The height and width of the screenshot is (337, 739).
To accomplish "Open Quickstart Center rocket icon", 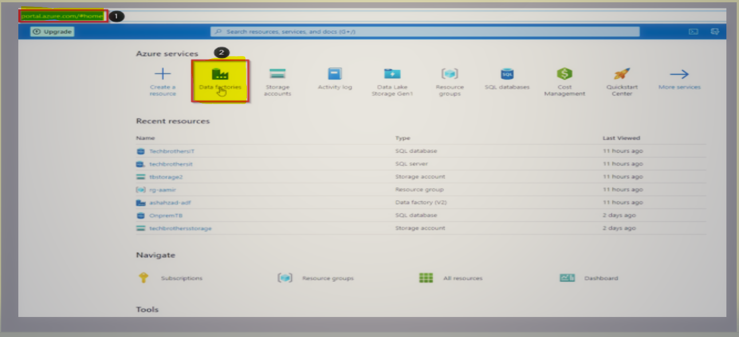I will tap(622, 74).
